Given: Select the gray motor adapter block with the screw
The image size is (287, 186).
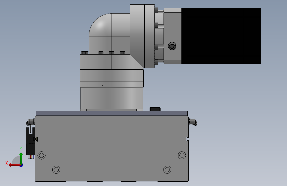Looking at the screenshot, I should pos(172,36).
